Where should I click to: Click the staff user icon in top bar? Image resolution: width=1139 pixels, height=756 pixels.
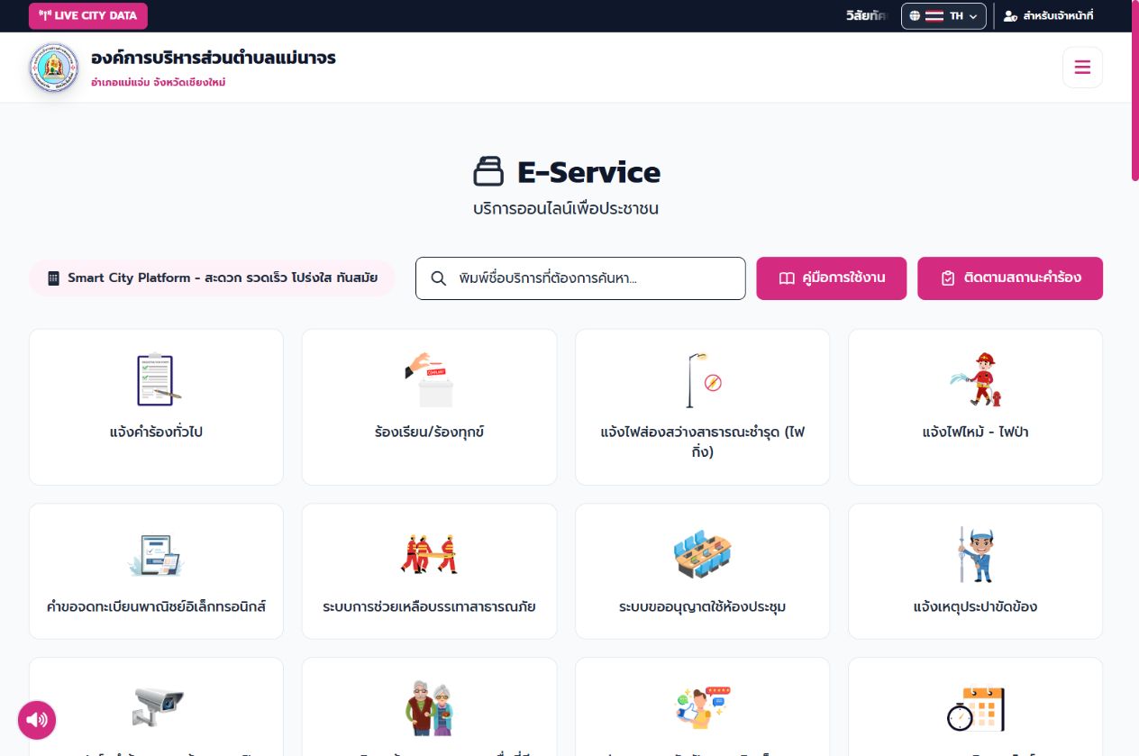(1010, 16)
